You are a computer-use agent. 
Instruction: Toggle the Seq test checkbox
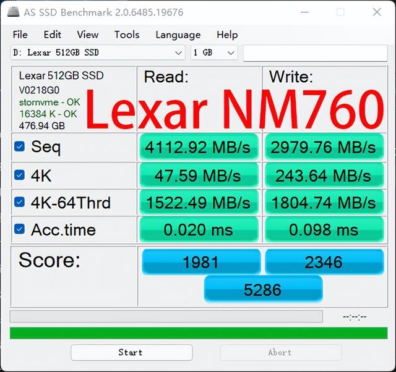point(19,146)
